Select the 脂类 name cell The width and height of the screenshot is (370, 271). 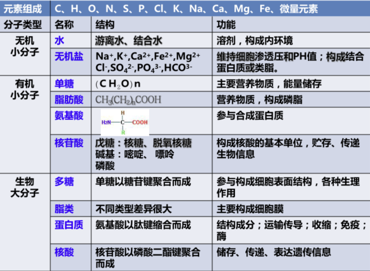[x=64, y=209]
